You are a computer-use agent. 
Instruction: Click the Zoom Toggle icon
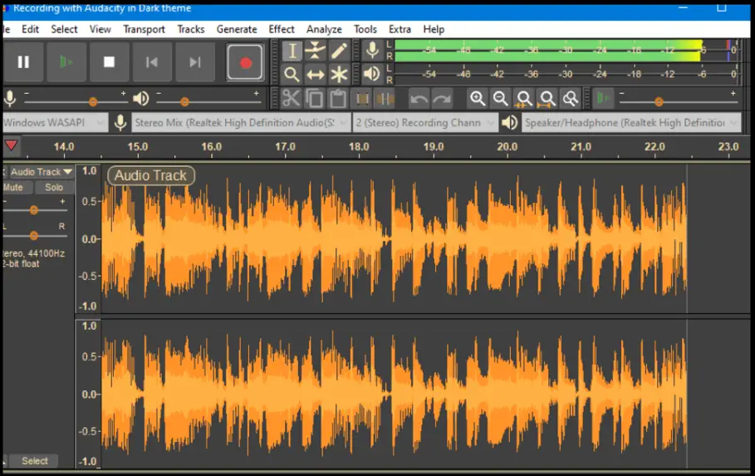570,99
